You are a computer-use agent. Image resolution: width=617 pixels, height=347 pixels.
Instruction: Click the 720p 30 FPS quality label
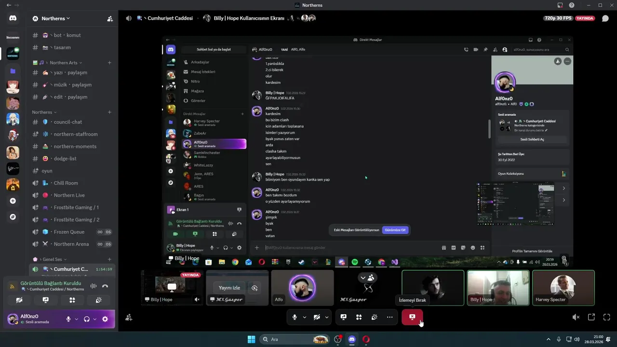coord(558,18)
